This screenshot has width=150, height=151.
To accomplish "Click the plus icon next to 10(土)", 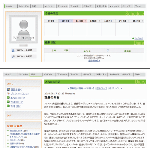I will click(71, 21).
